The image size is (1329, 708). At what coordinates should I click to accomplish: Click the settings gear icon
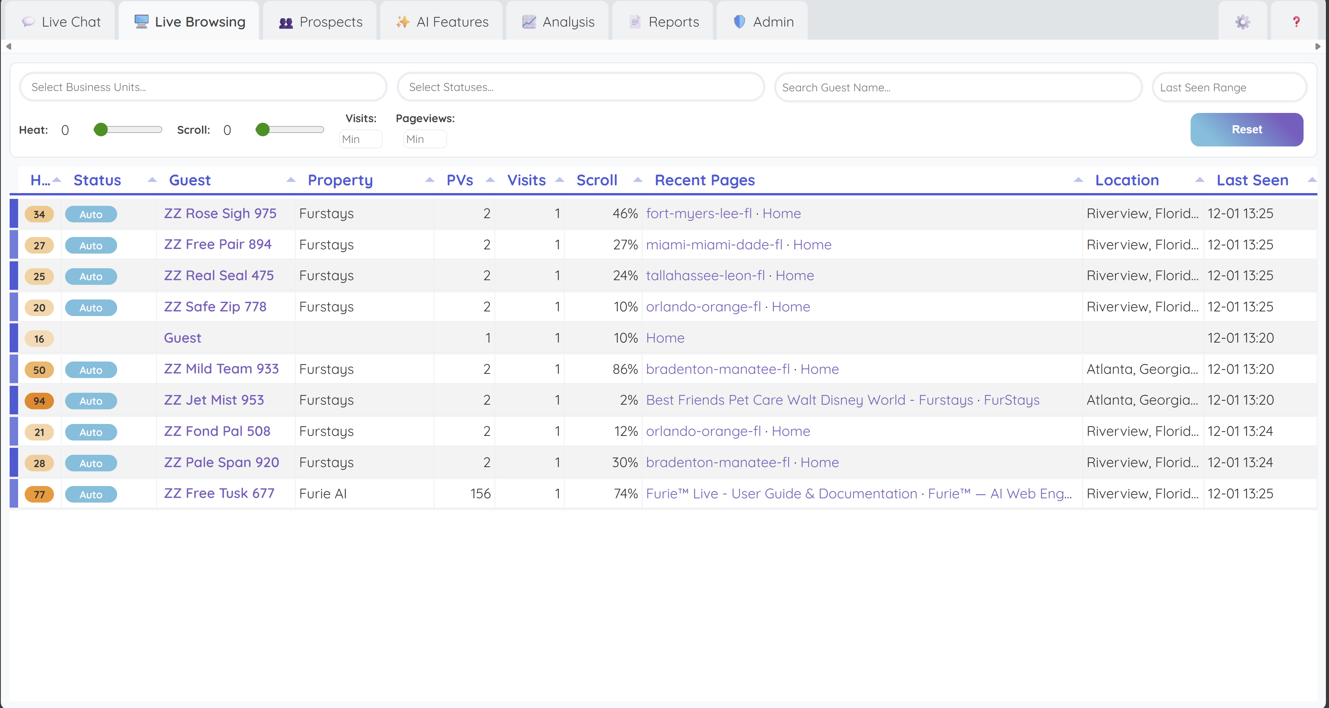pyautogui.click(x=1242, y=22)
